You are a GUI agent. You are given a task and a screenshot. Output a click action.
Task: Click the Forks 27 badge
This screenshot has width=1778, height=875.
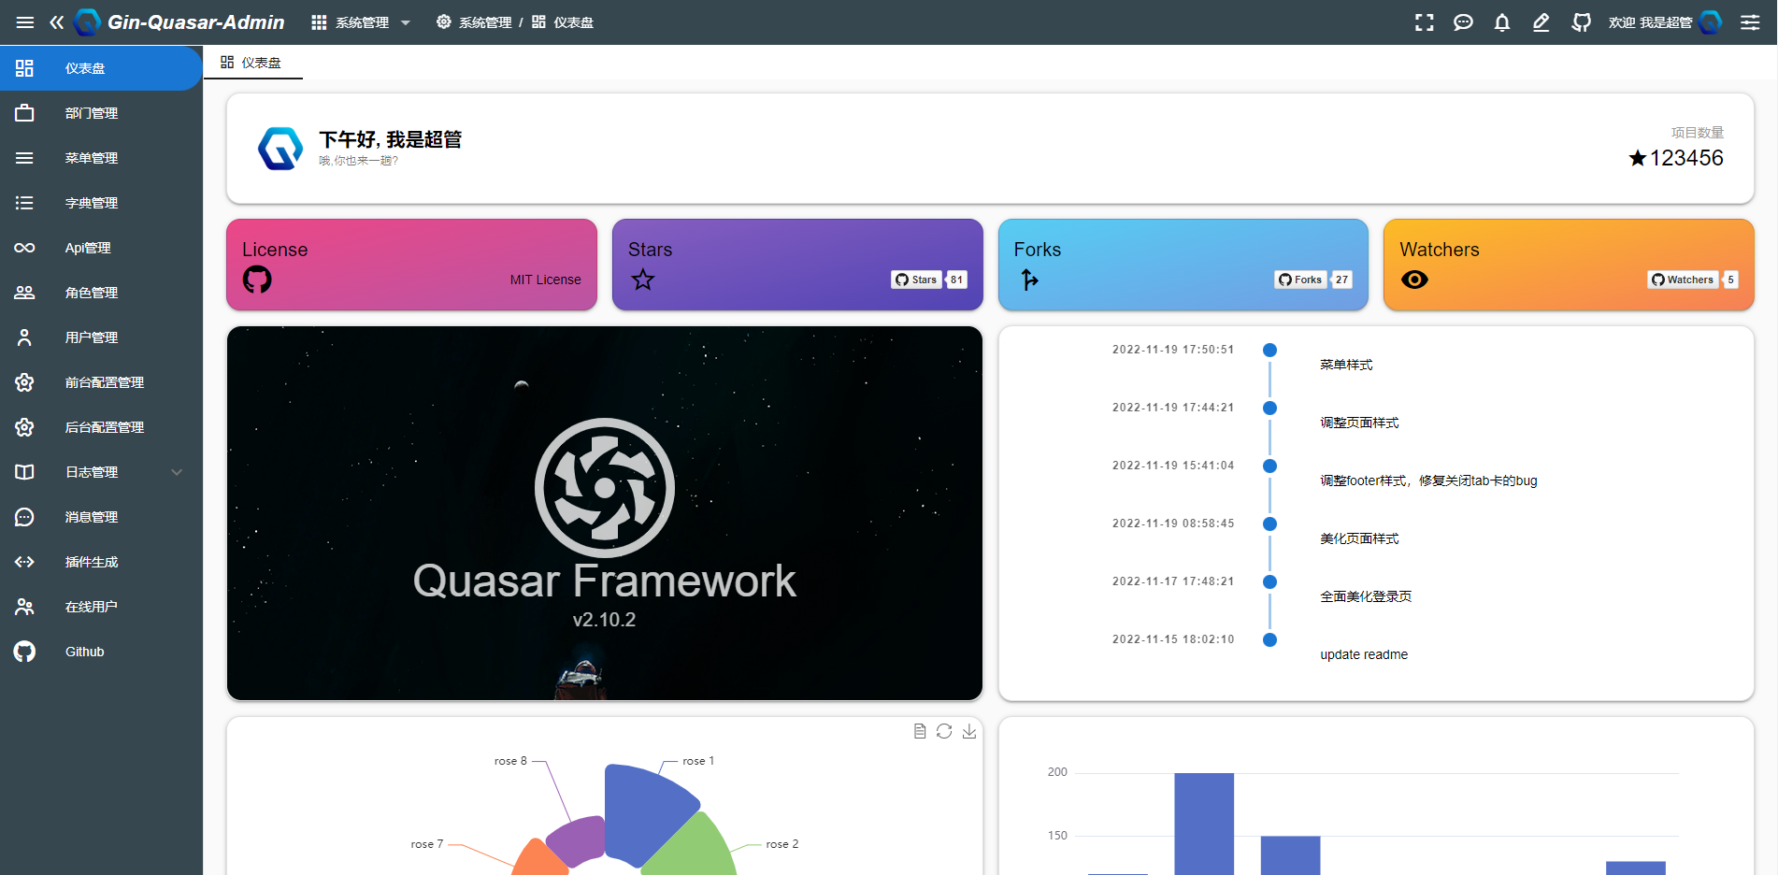(1313, 280)
